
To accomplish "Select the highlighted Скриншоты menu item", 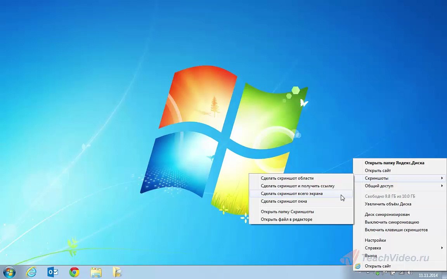I will pyautogui.click(x=400, y=178).
